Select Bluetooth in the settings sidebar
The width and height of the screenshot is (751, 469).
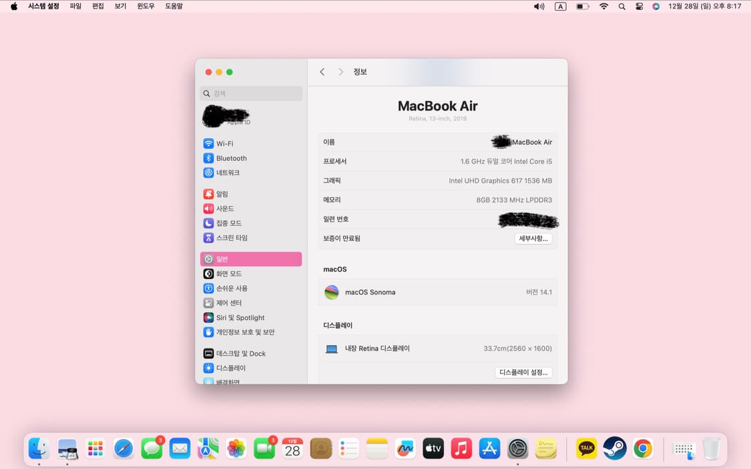pos(231,158)
